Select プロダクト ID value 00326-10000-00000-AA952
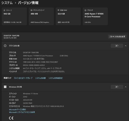Image resolution: width=129 pixels, height=121 pixels. tap(34, 65)
